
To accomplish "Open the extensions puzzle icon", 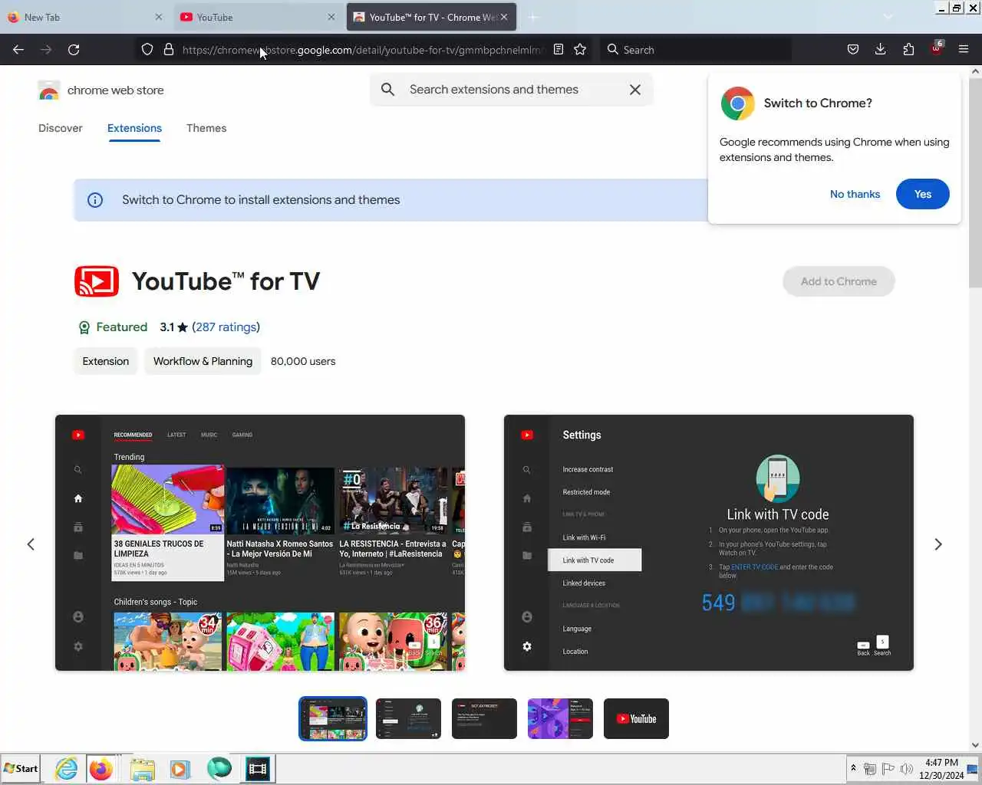I will pos(908,50).
